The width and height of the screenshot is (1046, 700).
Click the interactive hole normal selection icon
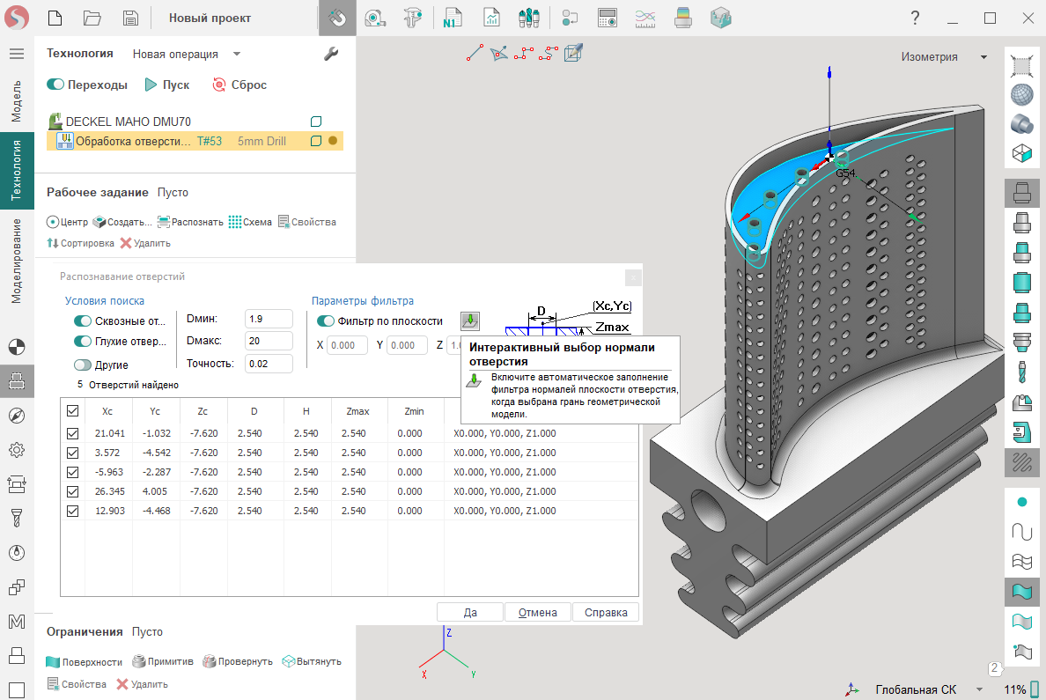(x=471, y=321)
